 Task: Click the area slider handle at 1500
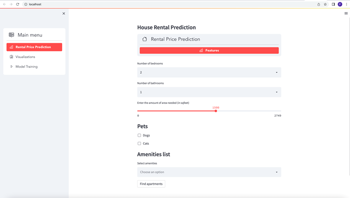(216, 111)
